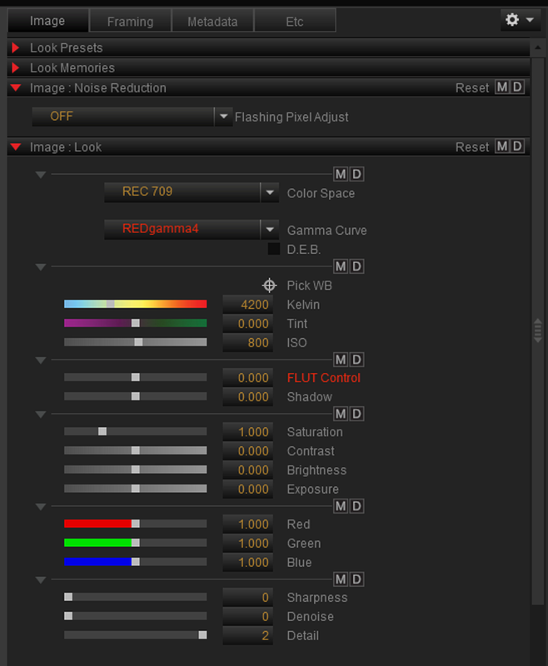Click the scroll up arrow of panel scrollbar
The width and height of the screenshot is (548, 666).
click(x=538, y=47)
